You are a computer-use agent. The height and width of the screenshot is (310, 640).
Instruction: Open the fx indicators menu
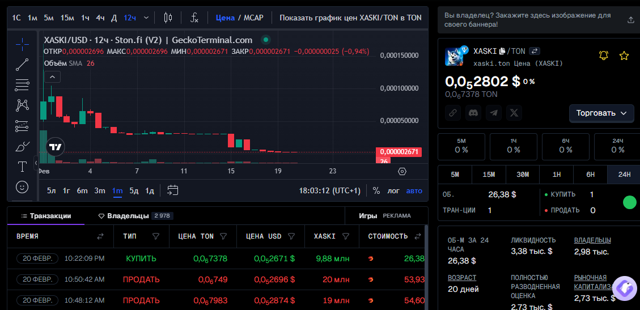coord(194,18)
